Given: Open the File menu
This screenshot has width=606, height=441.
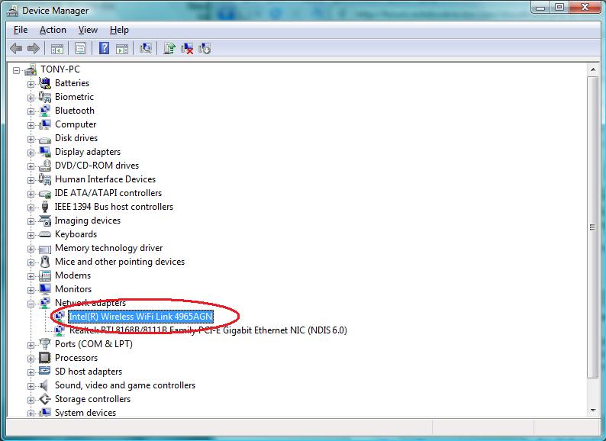Looking at the screenshot, I should click(x=21, y=30).
